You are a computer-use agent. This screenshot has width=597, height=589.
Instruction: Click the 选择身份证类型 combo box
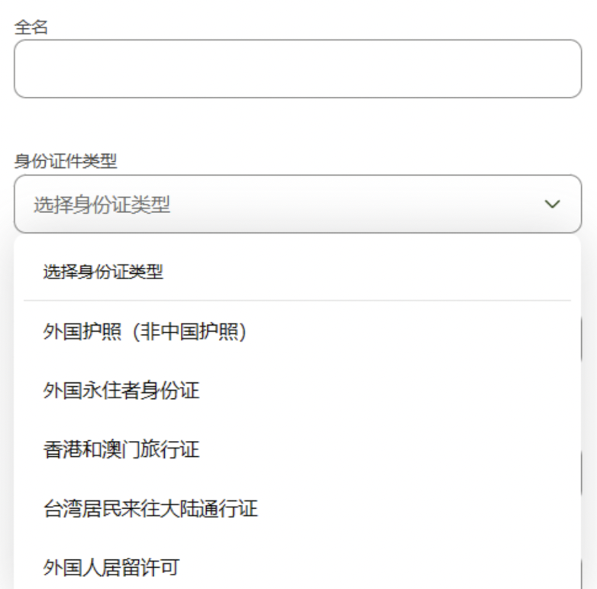point(298,204)
